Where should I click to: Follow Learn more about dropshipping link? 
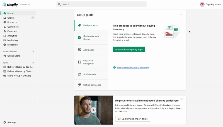(133, 67)
